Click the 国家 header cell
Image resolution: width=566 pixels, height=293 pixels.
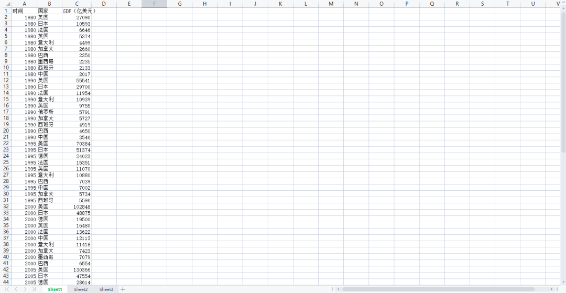pos(49,11)
